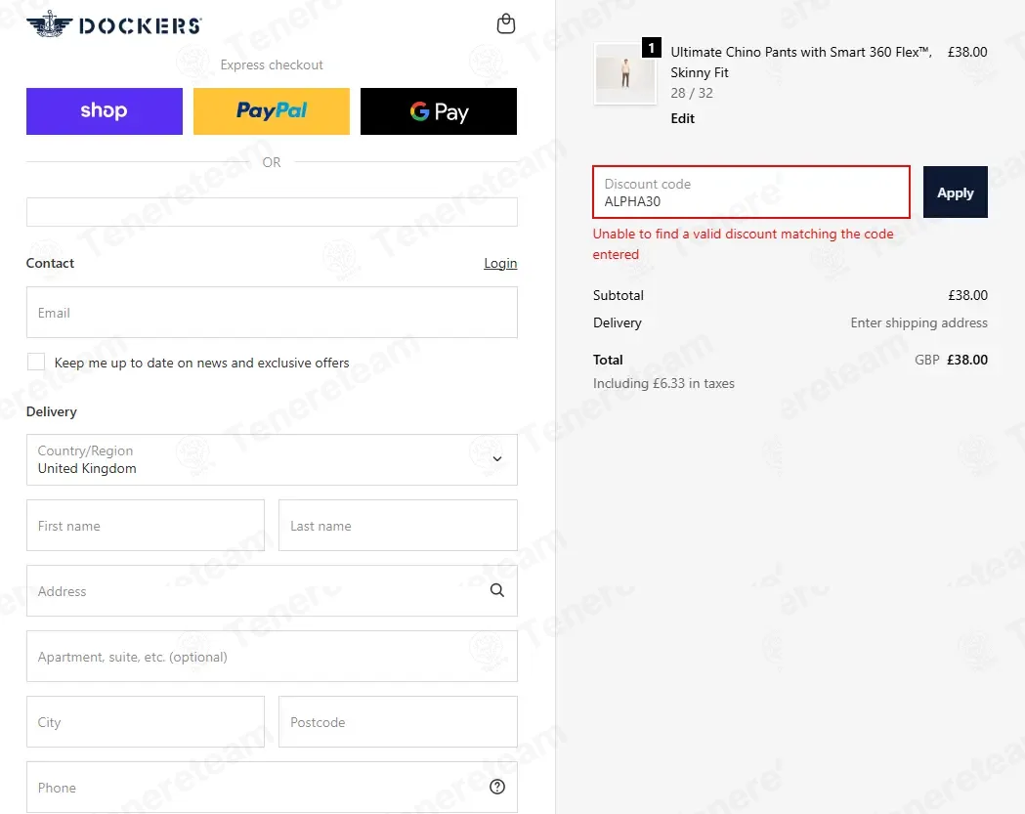Pay with Google Pay express button

click(439, 111)
